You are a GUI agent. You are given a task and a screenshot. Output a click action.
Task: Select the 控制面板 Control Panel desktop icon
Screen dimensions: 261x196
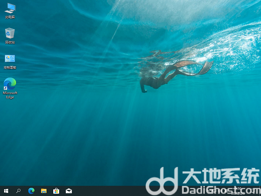(x=10, y=62)
